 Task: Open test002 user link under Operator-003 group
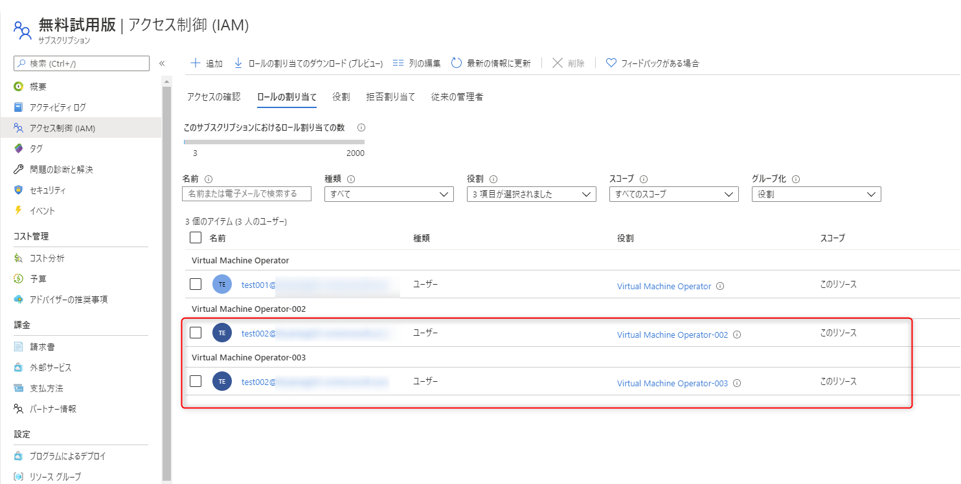click(x=259, y=382)
